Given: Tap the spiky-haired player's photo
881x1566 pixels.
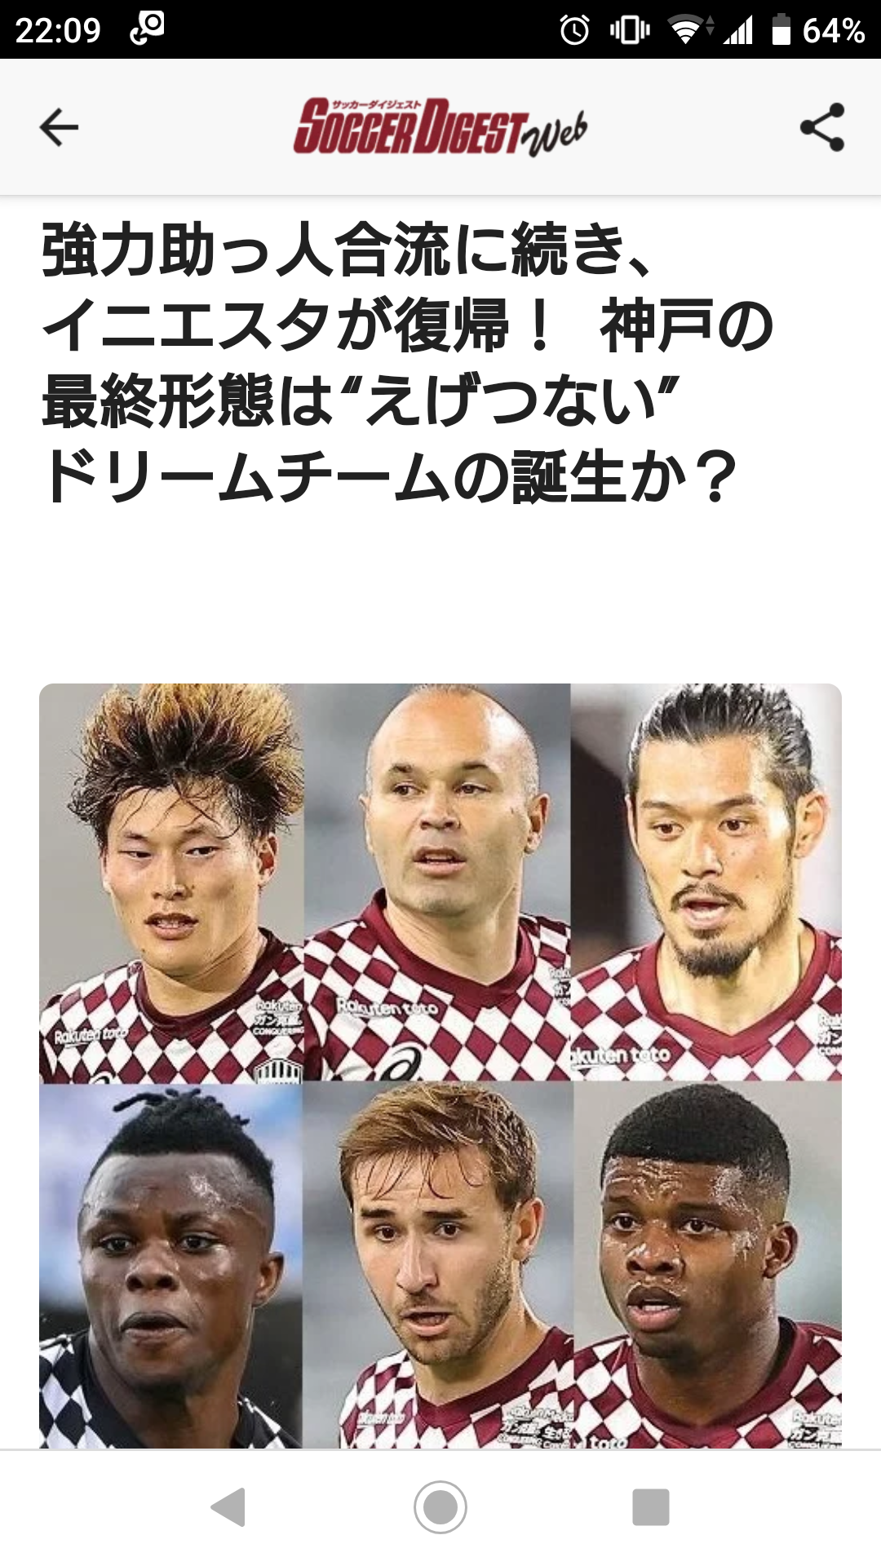Looking at the screenshot, I should pos(171,883).
